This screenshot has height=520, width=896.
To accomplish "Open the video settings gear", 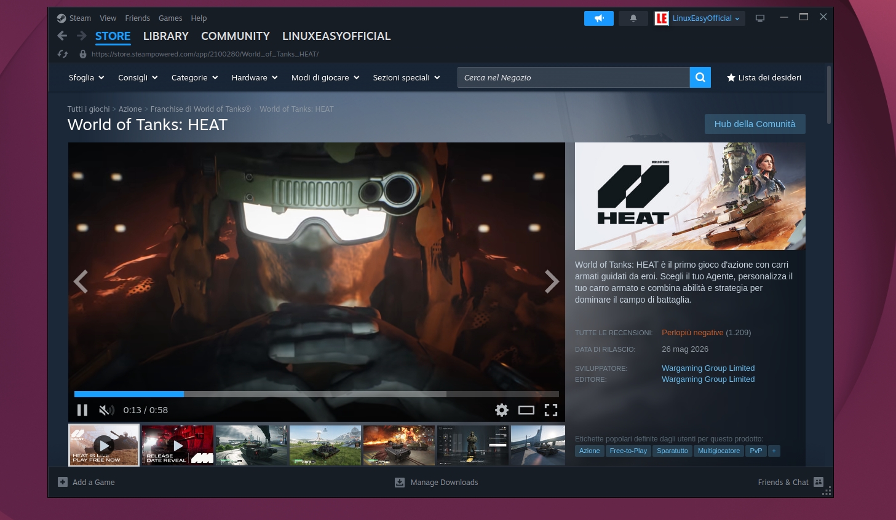I will point(502,410).
